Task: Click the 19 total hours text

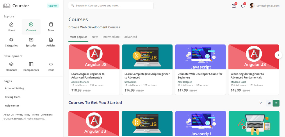Action: pos(132,85)
